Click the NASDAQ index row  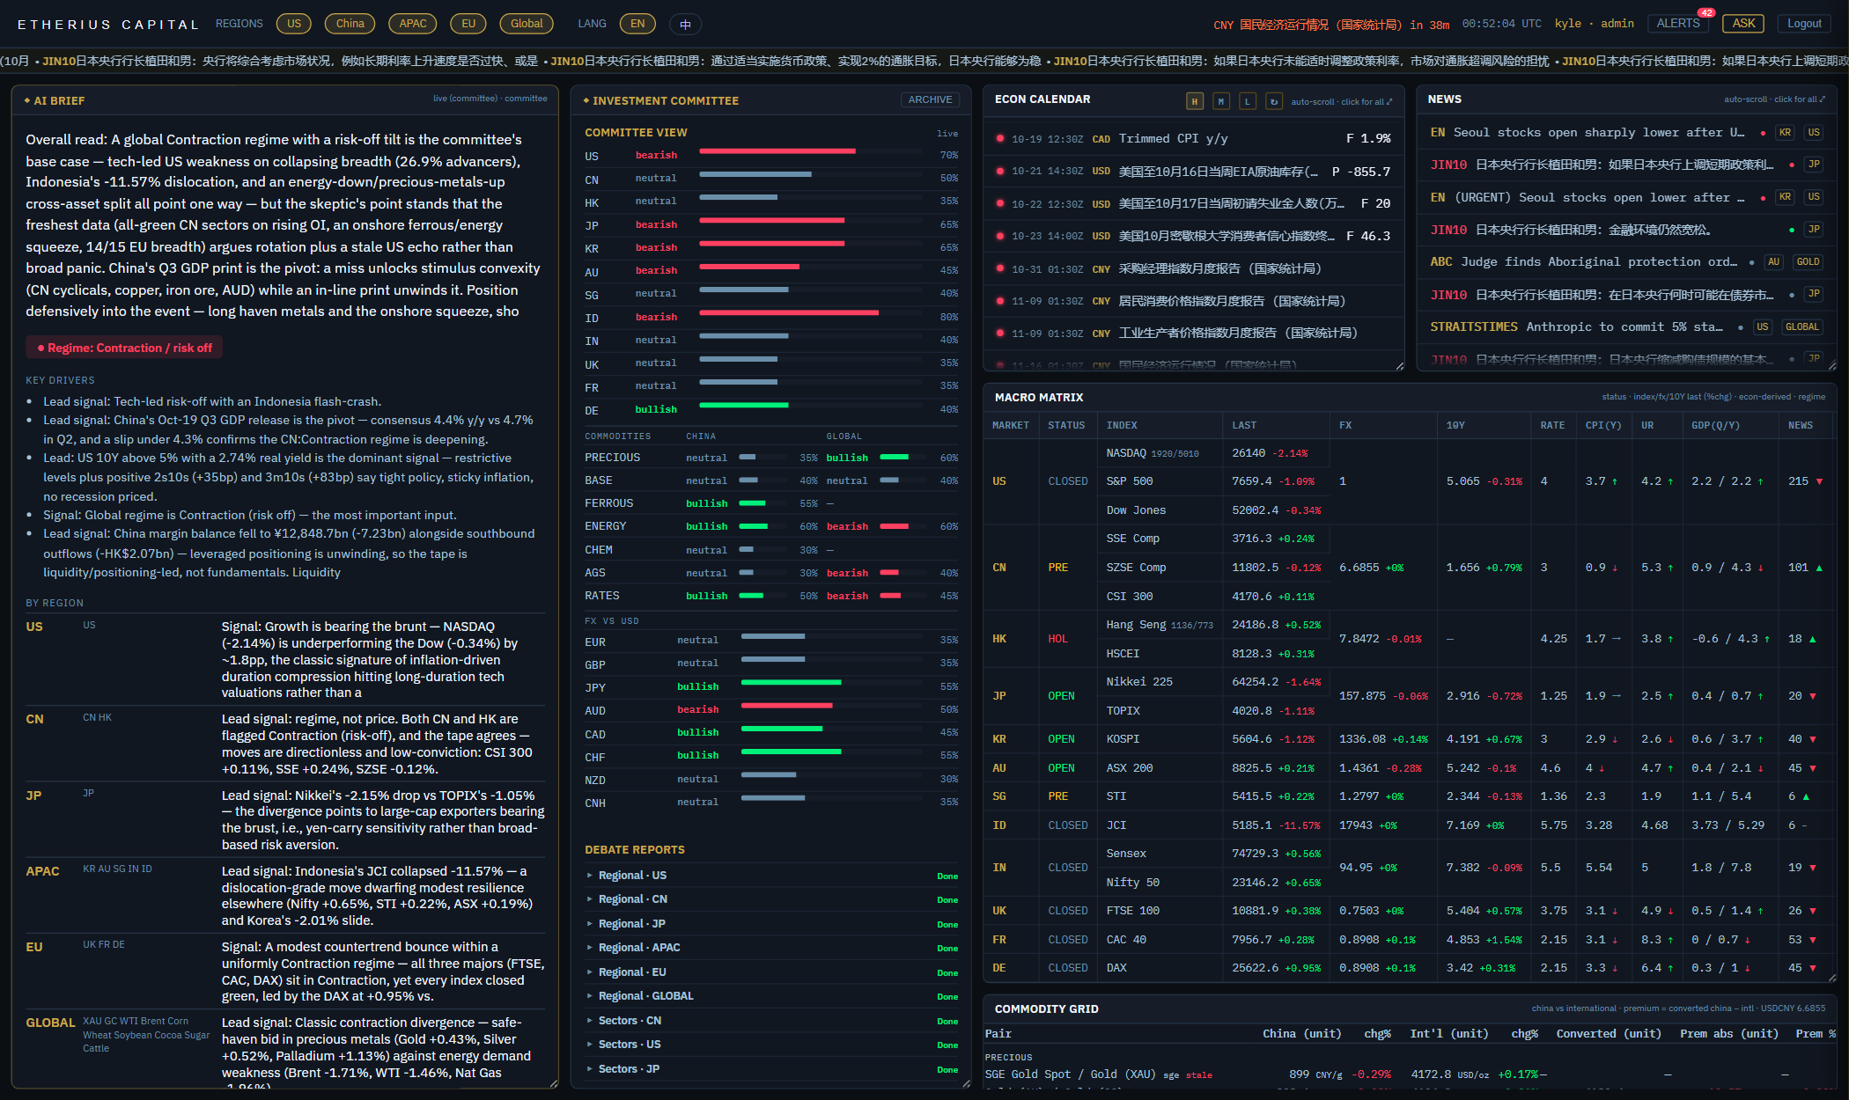coord(1215,453)
